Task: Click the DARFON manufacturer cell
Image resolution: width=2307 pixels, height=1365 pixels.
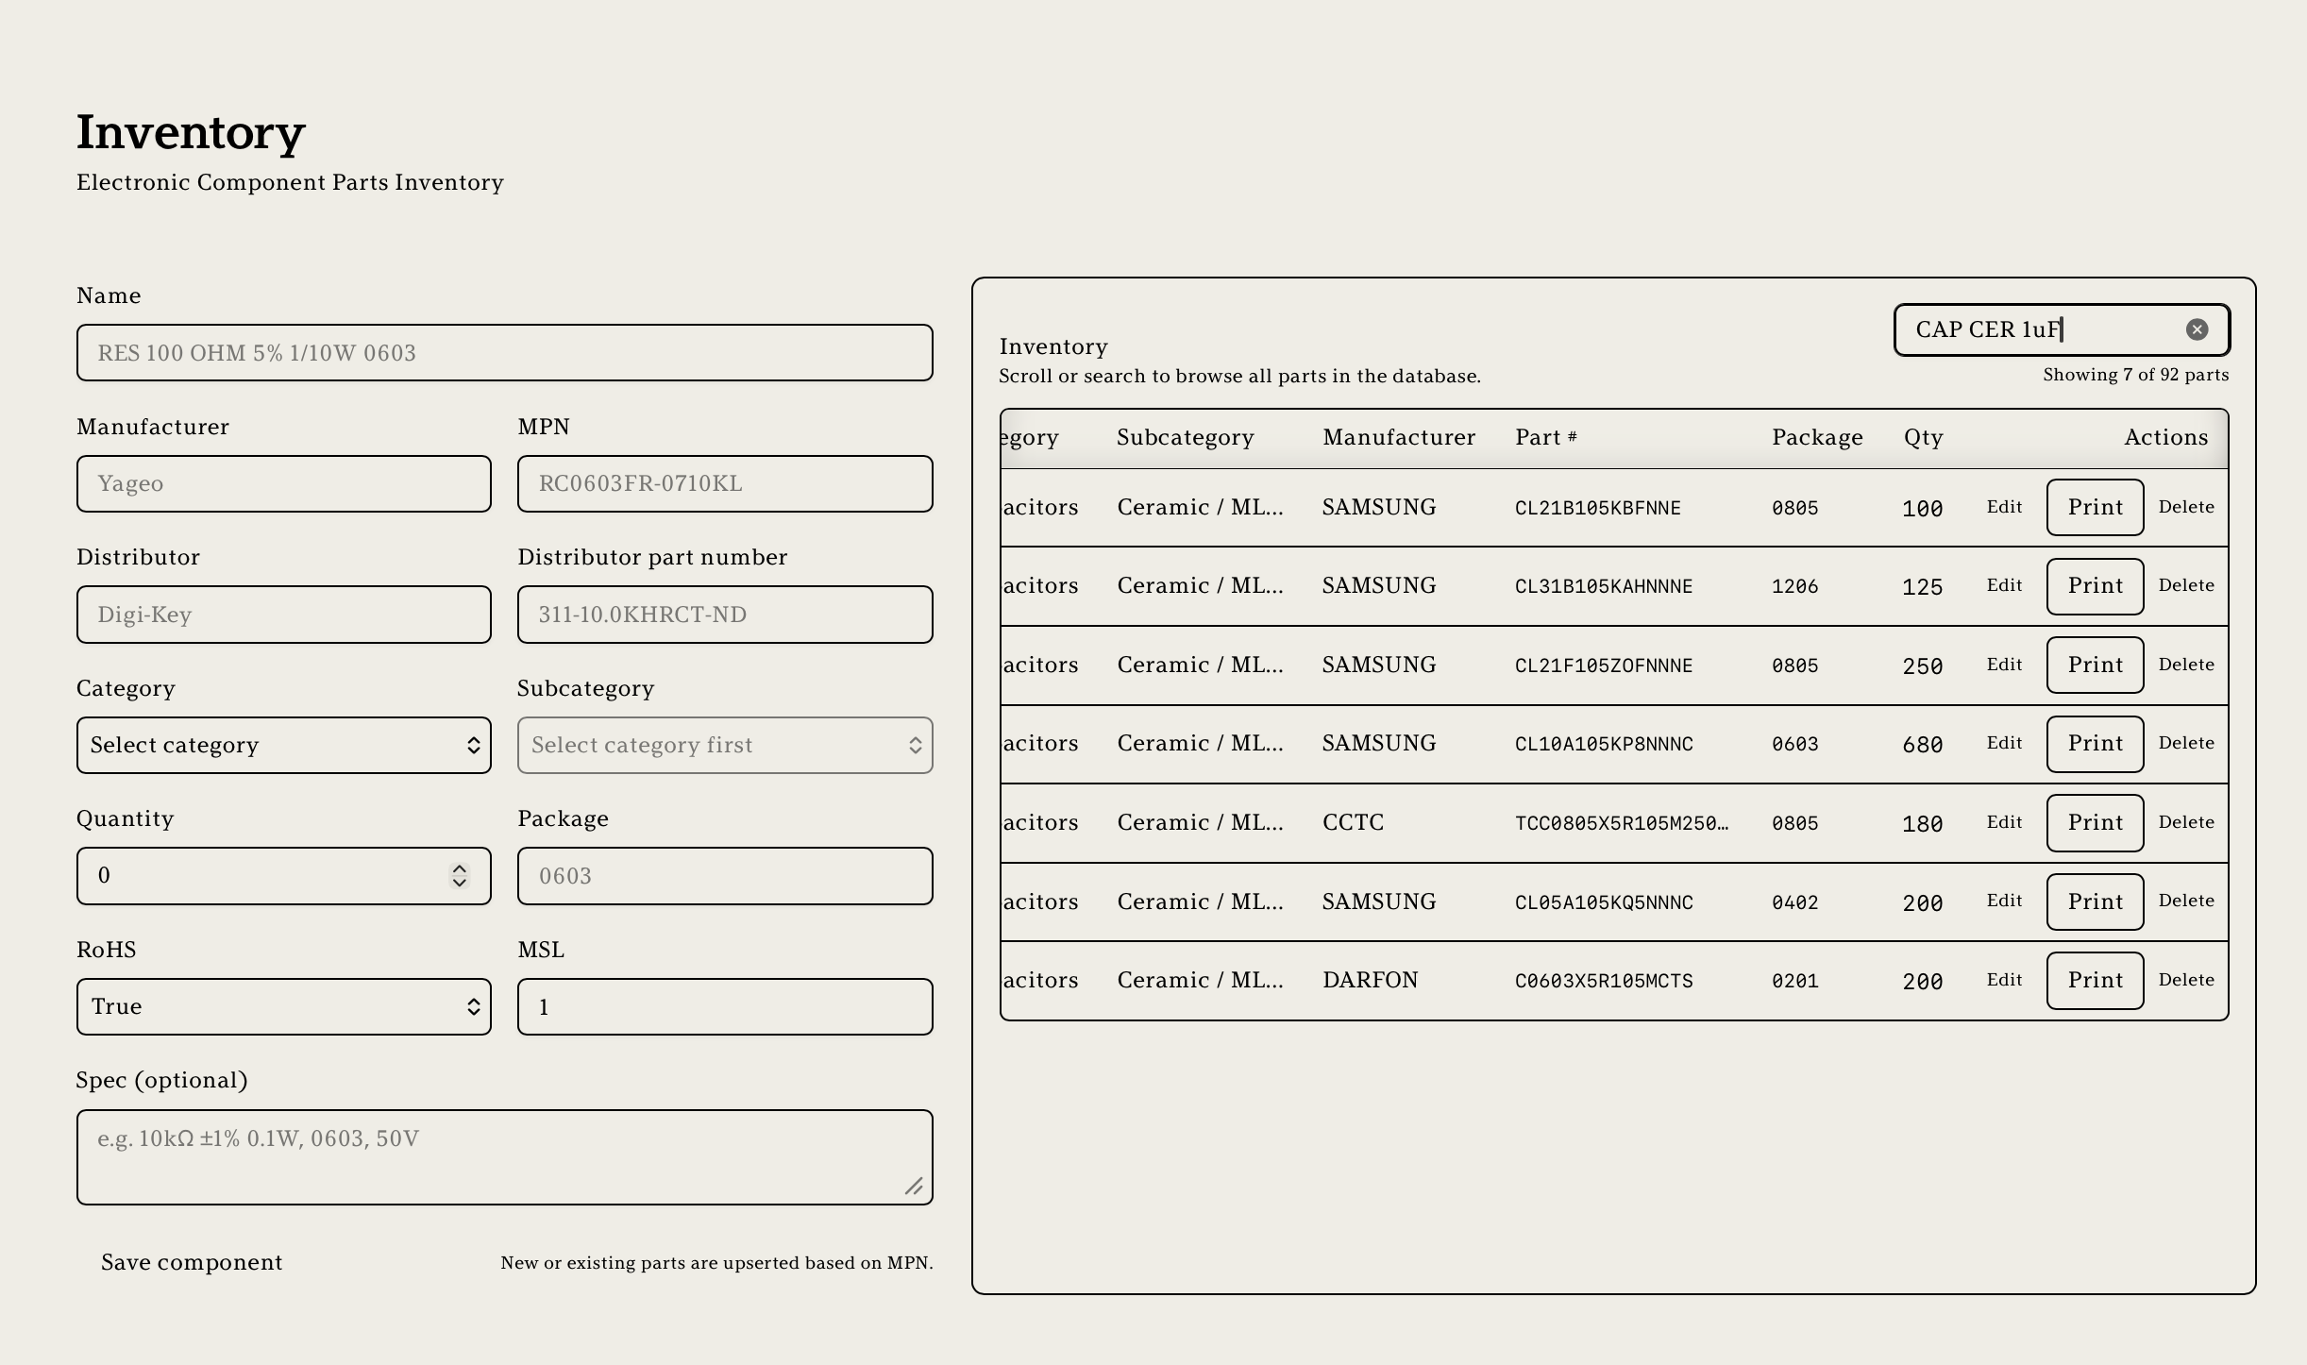Action: (1371, 980)
